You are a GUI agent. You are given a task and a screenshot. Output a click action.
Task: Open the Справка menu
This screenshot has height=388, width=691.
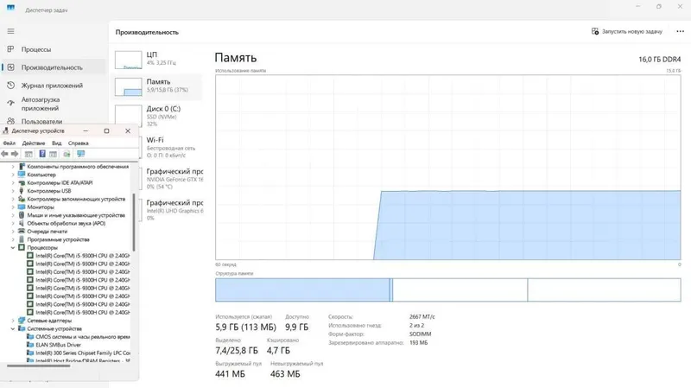[x=79, y=143]
